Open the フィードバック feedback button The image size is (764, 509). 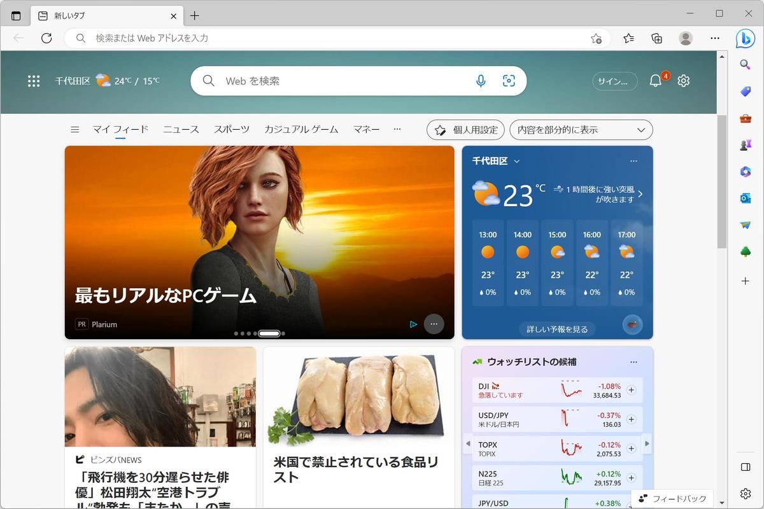pos(672,499)
